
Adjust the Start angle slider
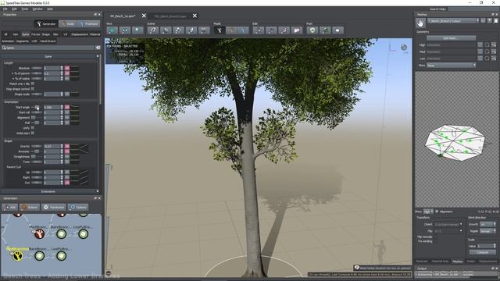pos(37,108)
